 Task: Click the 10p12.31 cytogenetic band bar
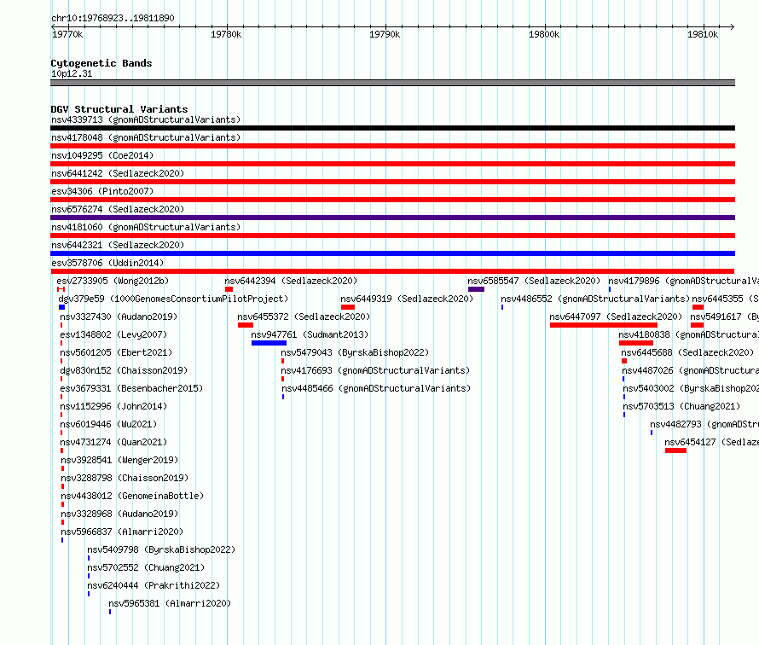392,83
